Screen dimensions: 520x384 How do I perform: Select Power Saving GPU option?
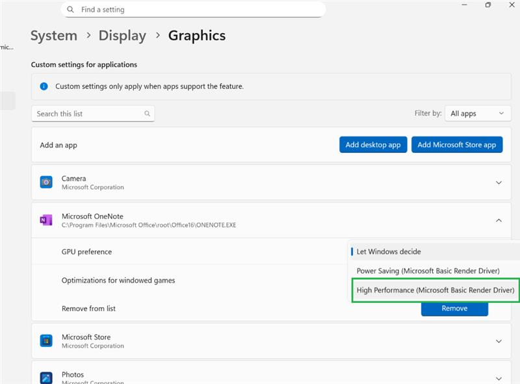click(435, 271)
